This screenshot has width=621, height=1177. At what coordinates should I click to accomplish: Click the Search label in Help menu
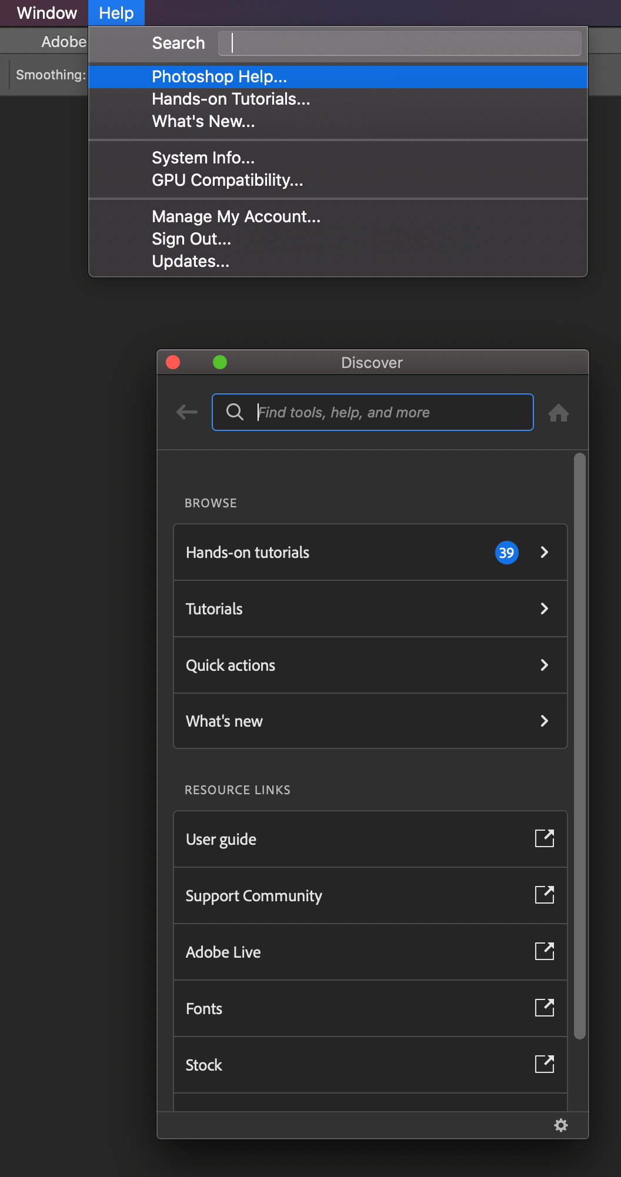[x=178, y=43]
